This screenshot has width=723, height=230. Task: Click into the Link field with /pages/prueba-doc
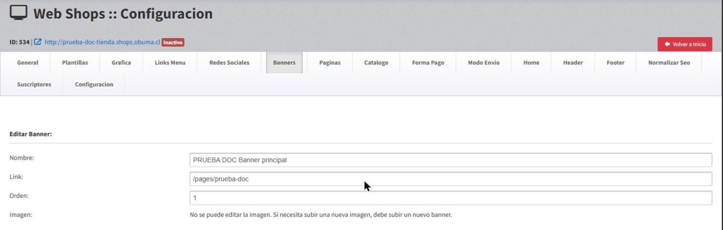[x=451, y=179]
